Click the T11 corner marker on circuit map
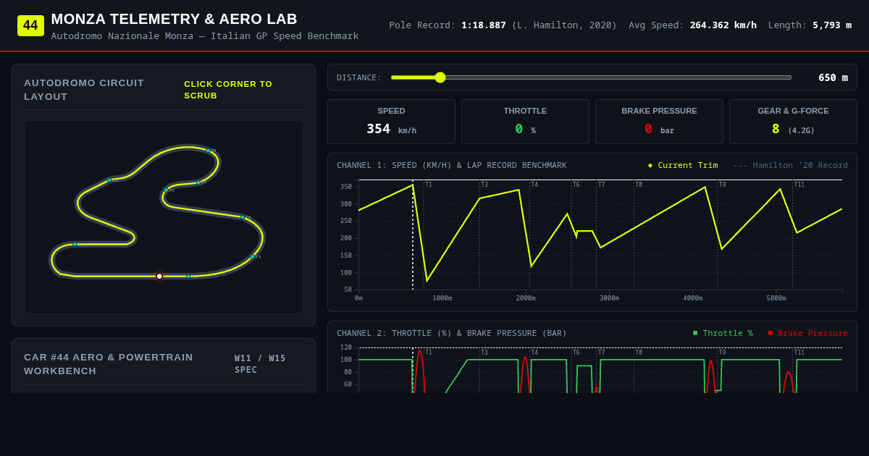 pos(75,244)
